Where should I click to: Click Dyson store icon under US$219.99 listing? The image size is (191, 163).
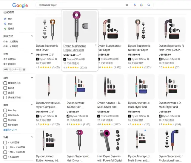37,59
